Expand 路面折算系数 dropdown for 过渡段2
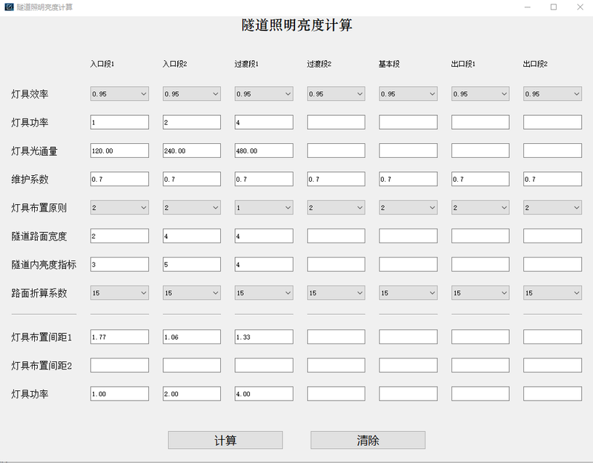This screenshot has height=463, width=593. pyautogui.click(x=337, y=292)
